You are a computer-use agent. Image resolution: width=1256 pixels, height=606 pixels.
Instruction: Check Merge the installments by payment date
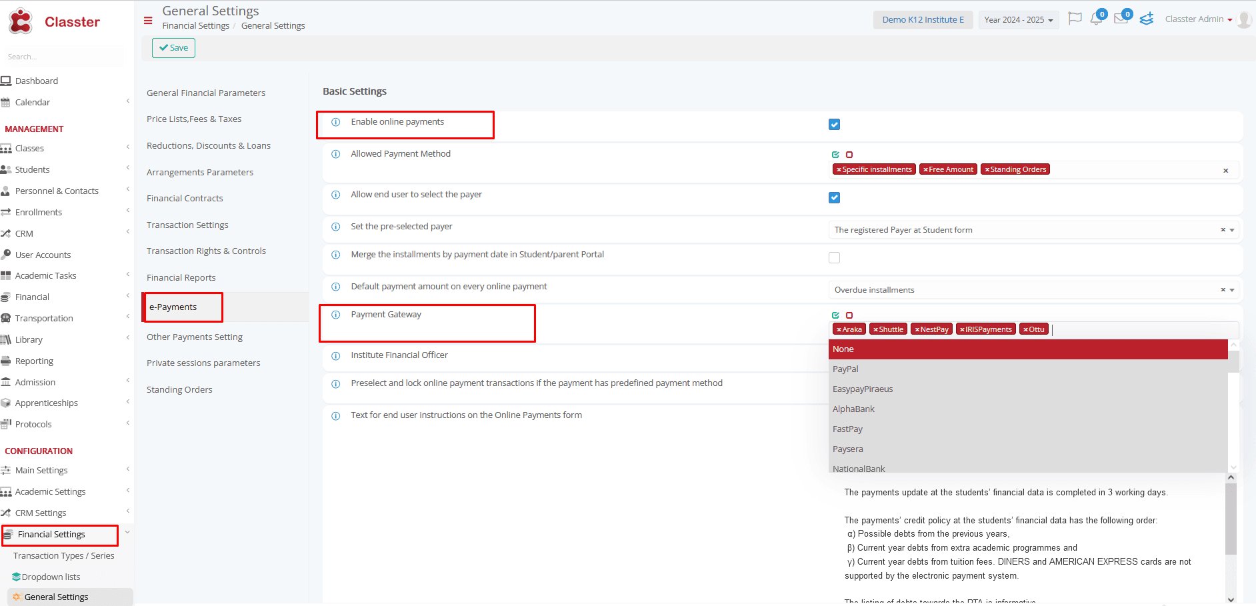tap(834, 258)
